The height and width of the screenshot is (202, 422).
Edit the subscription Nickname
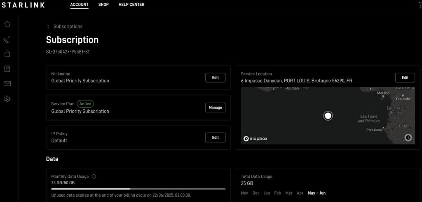(215, 78)
